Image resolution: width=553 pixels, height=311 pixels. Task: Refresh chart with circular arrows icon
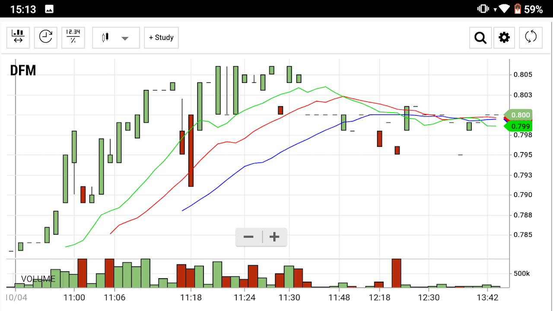(531, 38)
